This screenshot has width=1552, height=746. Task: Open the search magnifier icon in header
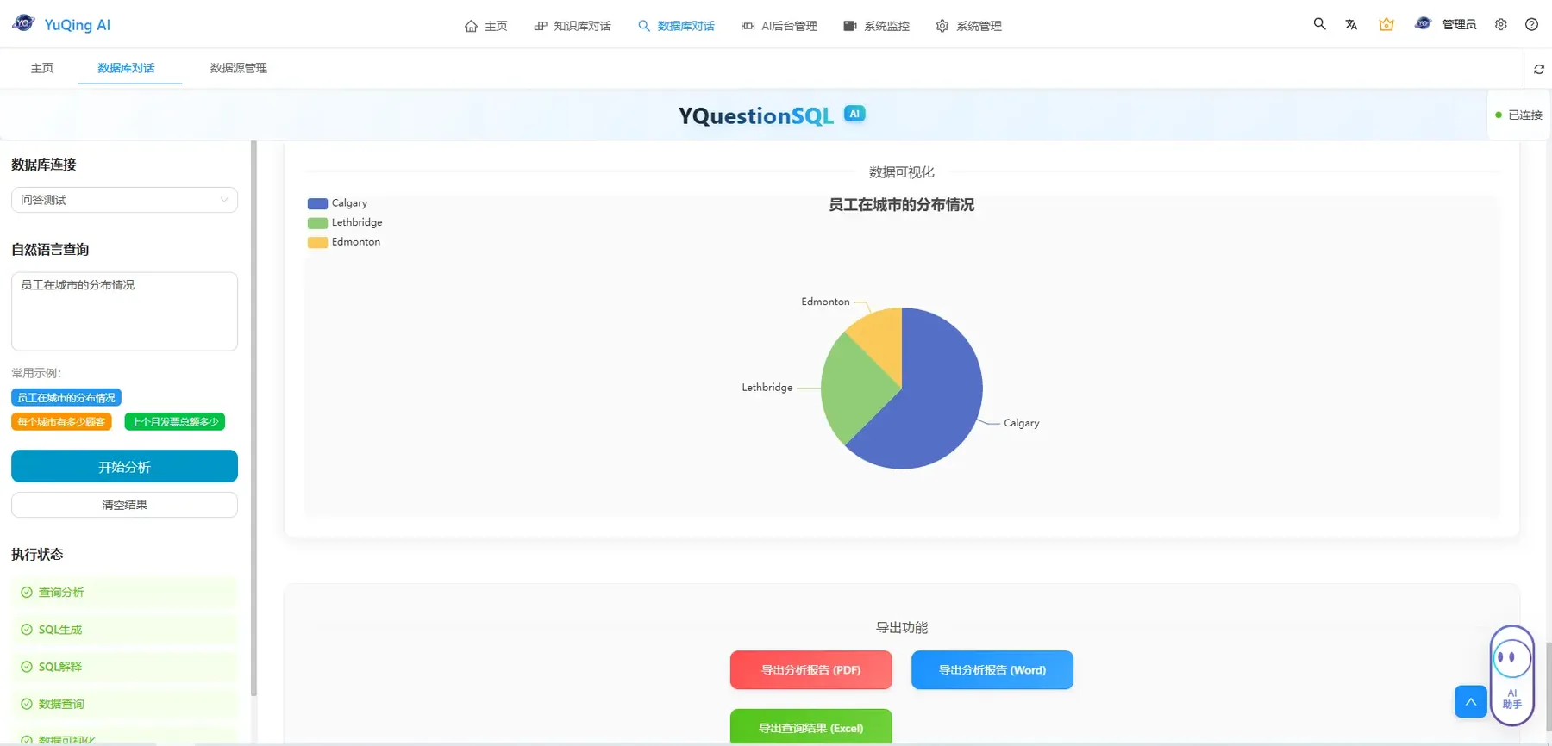(x=1319, y=24)
